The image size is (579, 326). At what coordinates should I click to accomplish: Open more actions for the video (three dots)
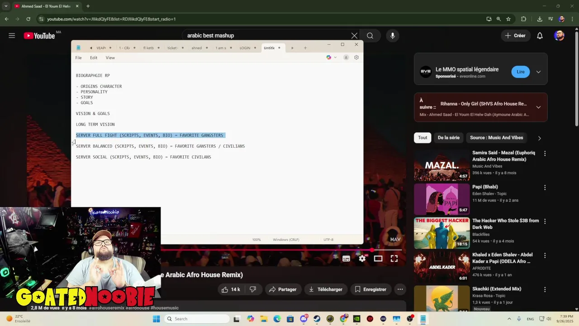pos(400,289)
